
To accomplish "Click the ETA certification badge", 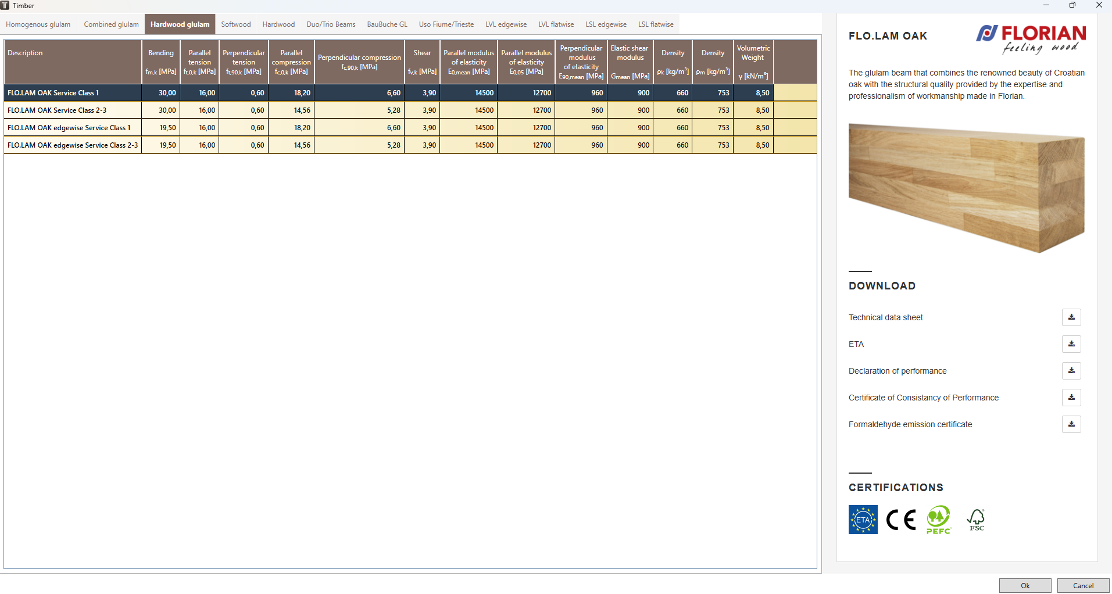I will click(863, 520).
